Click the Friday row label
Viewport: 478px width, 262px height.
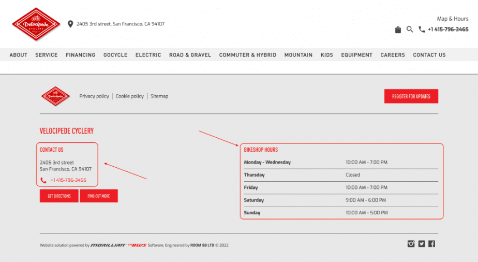point(250,187)
